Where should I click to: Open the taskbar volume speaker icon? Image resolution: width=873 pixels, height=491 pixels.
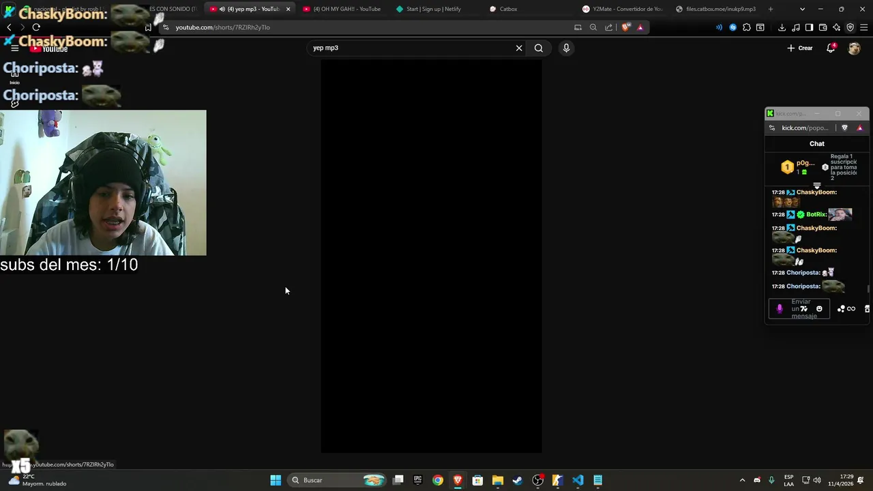(817, 480)
